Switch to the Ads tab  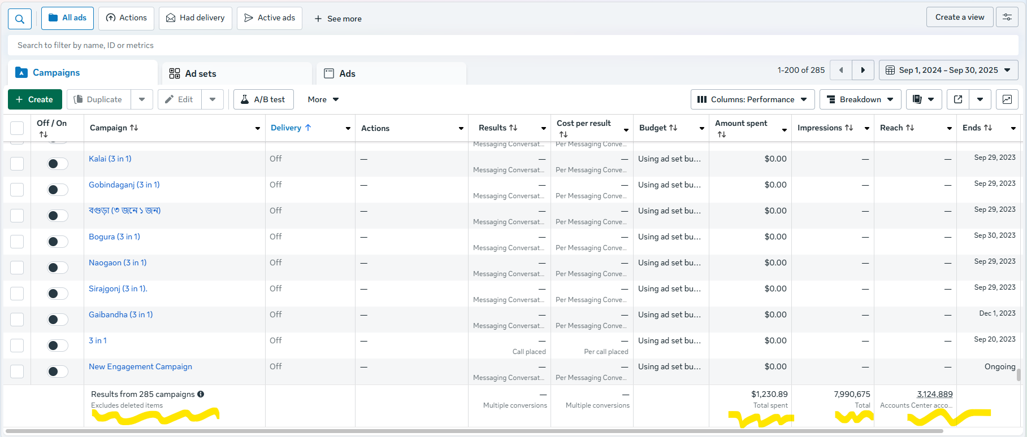(x=347, y=73)
